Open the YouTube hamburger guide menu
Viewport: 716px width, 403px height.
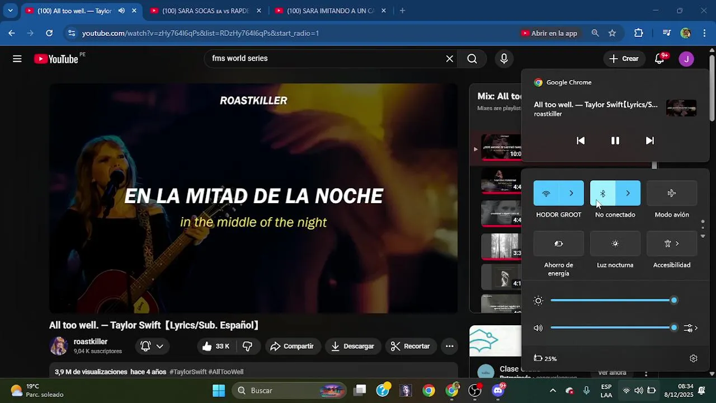(17, 59)
